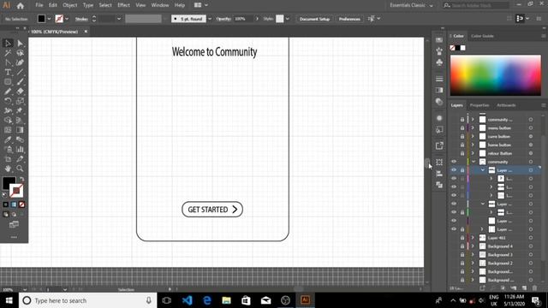
Task: Open the Effect menu
Action: 123,5
